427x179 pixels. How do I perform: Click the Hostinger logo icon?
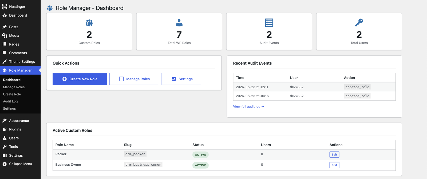5,6
